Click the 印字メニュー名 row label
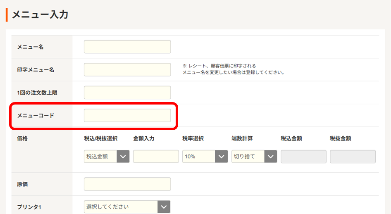Viewport: 391px width, 214px height. (x=36, y=70)
